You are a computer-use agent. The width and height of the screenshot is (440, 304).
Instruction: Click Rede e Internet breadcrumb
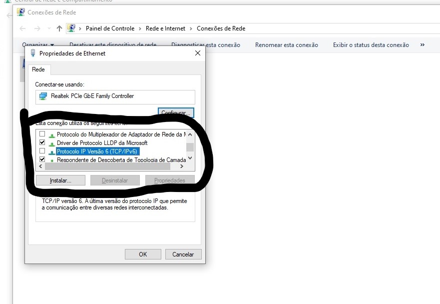tap(165, 28)
